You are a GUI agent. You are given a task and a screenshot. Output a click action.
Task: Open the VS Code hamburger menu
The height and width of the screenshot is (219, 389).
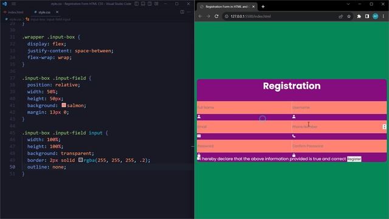click(x=13, y=4)
